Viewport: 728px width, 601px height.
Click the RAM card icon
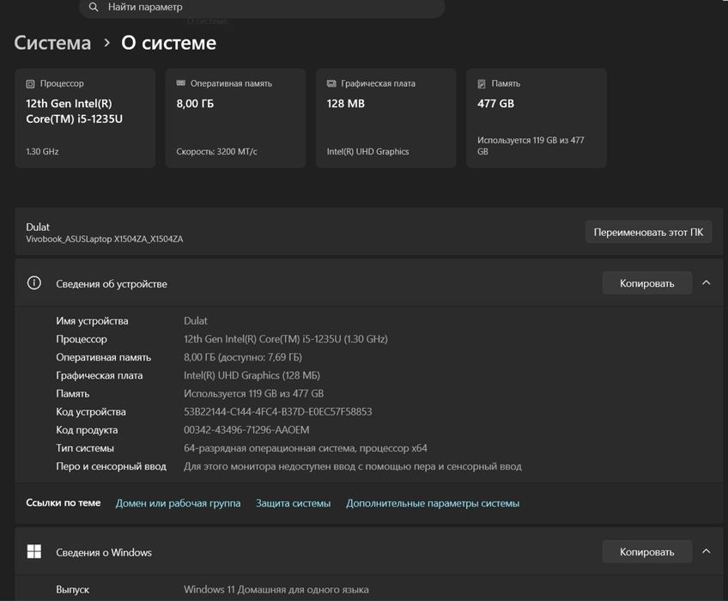coord(180,83)
